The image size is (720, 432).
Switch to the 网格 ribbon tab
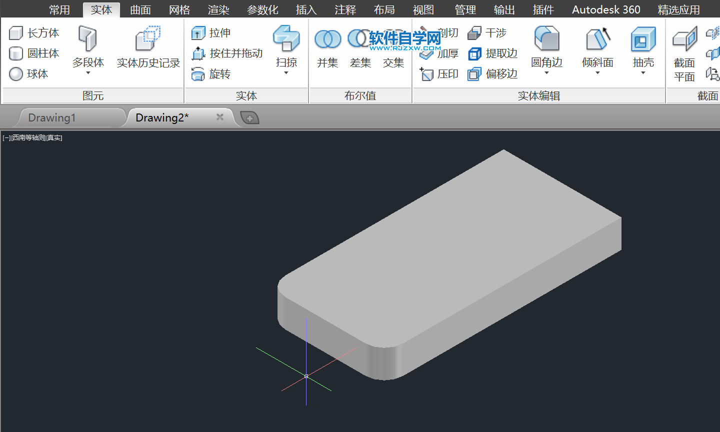point(179,9)
